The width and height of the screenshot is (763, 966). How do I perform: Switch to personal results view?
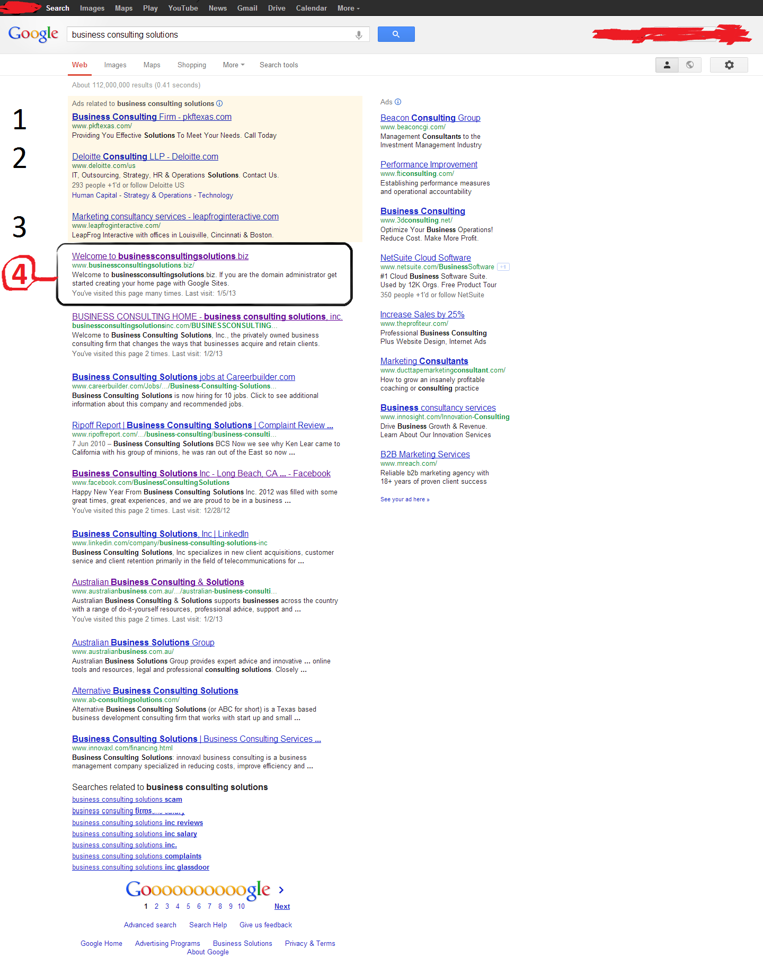(667, 65)
